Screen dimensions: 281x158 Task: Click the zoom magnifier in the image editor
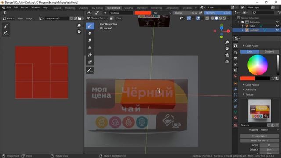[79, 25]
